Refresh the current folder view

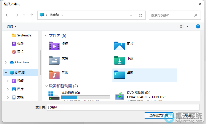(141, 15)
